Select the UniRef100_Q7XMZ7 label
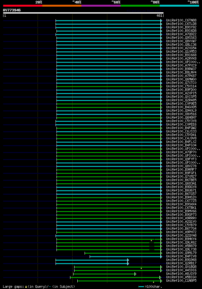This screenshot has height=289, width=202. (181, 177)
